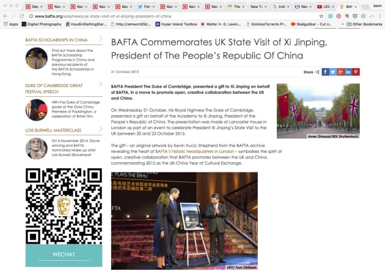This screenshot has height=273, width=385.
Task: Open the Walter H. G. Lewin bookmark
Action: [x=221, y=24]
